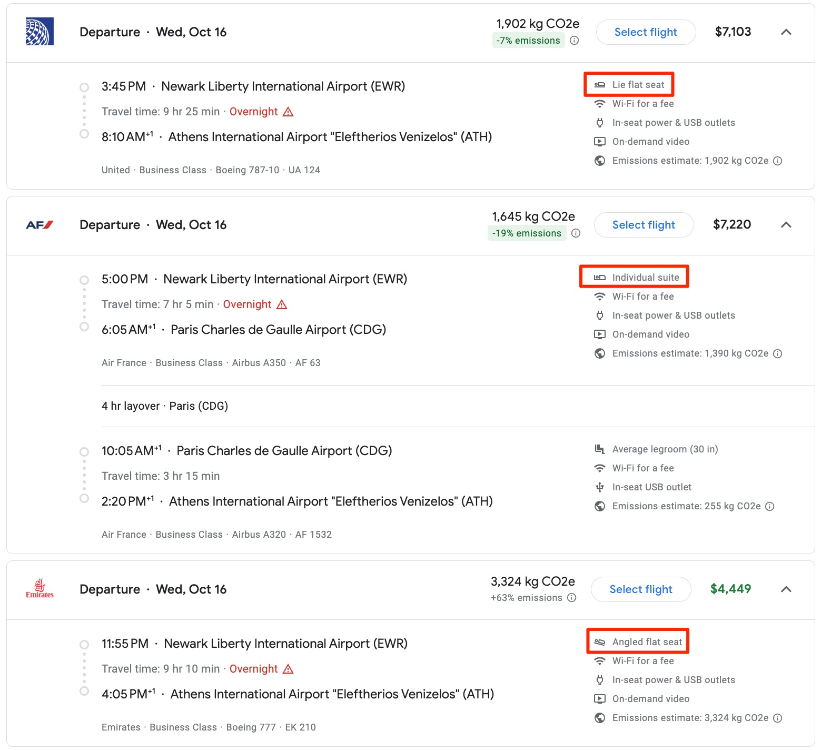Click the 1,645 kg CO2e header total
This screenshot has height=750, width=831.
click(533, 216)
